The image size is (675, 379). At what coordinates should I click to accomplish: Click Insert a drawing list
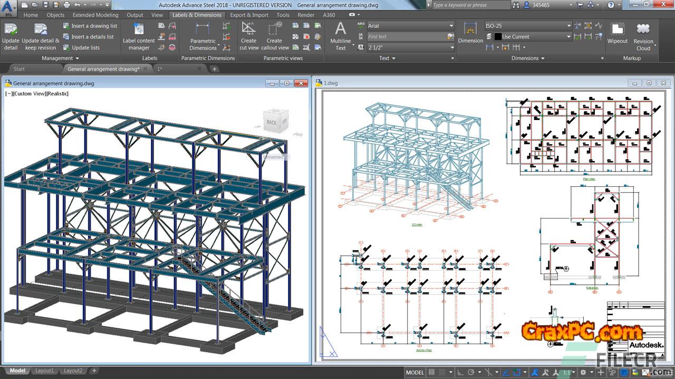click(x=90, y=26)
